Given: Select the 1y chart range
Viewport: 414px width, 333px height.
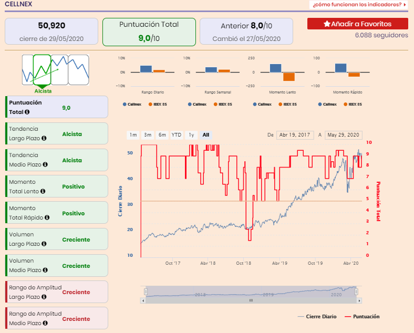Looking at the screenshot, I should click(x=191, y=135).
